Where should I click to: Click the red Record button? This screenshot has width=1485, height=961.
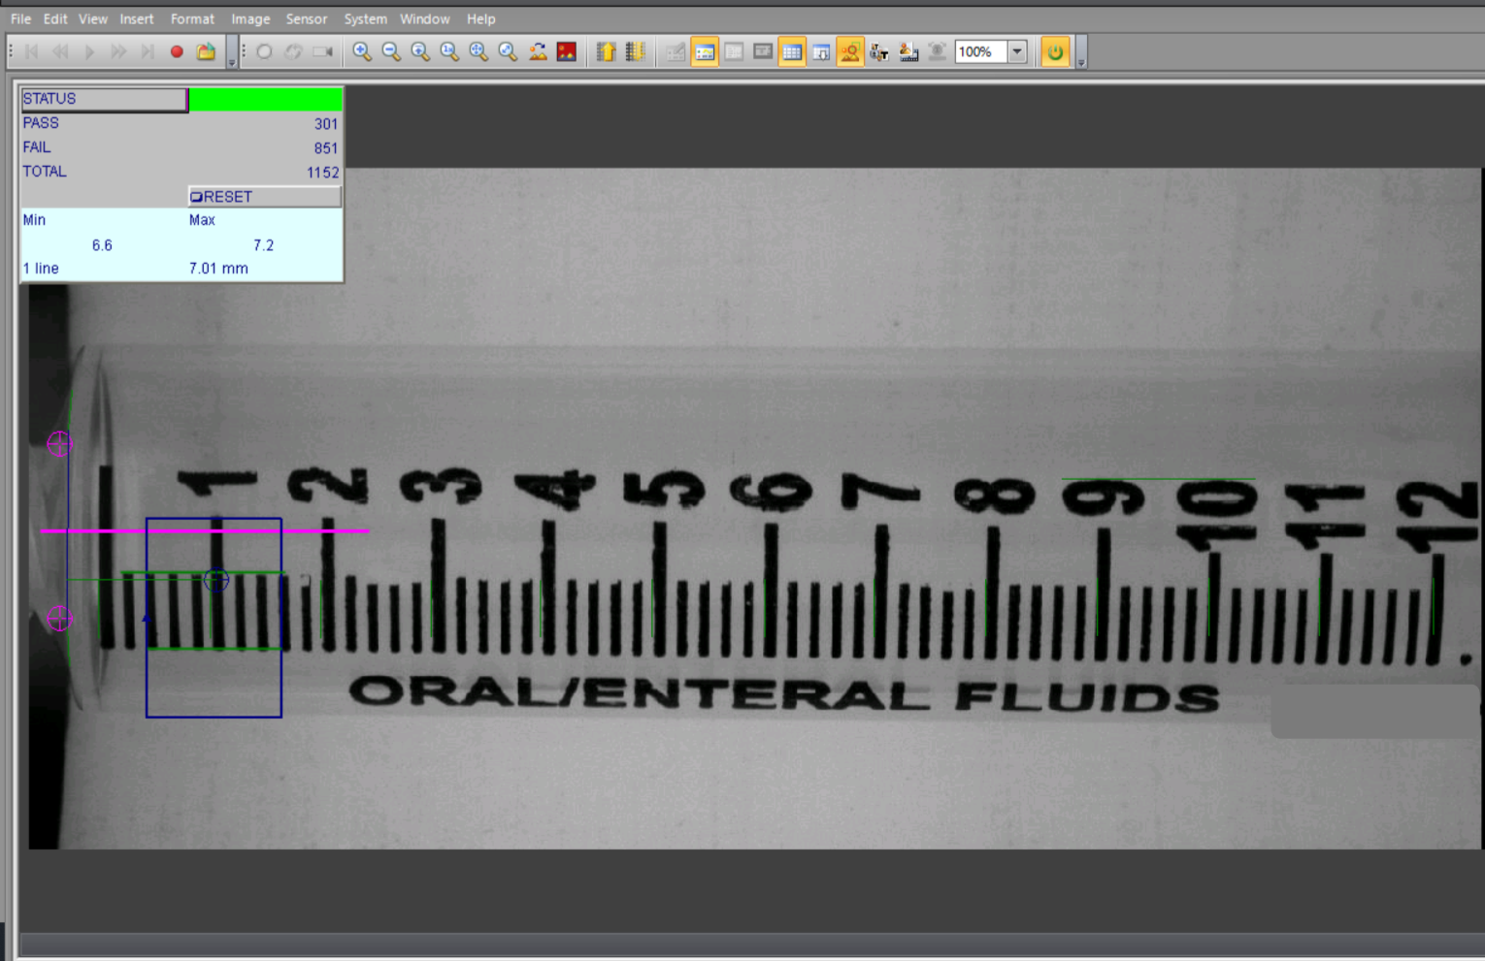pos(177,52)
